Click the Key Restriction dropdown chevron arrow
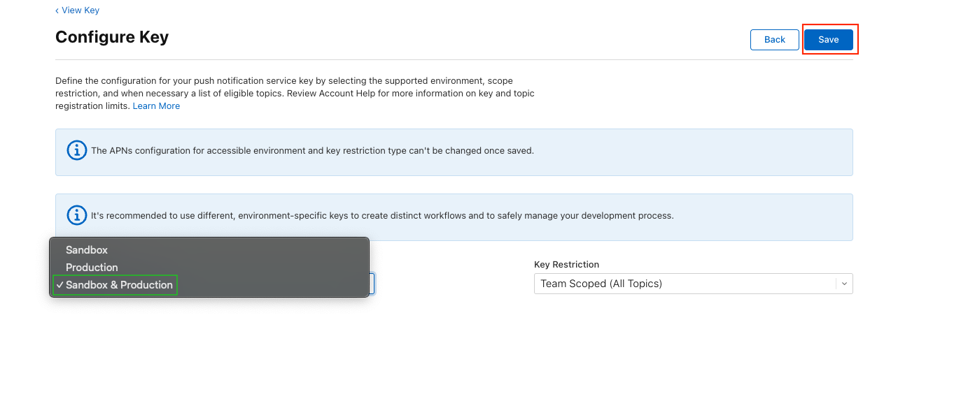Image resolution: width=961 pixels, height=408 pixels. click(x=844, y=284)
